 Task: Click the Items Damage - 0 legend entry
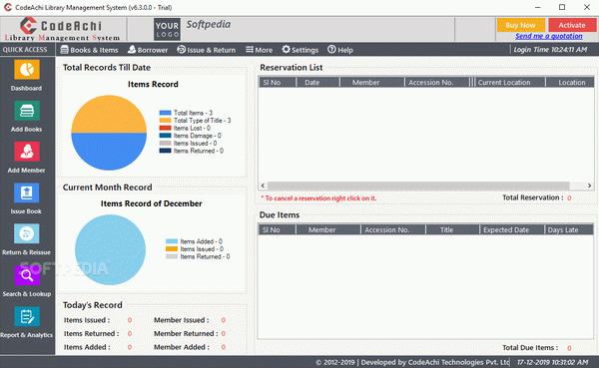coord(191,136)
